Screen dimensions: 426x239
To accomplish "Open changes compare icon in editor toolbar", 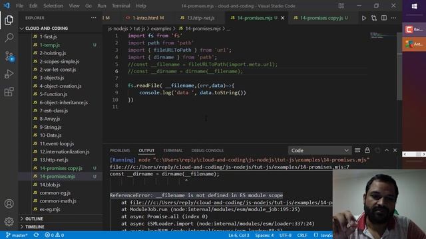I will [374, 18].
